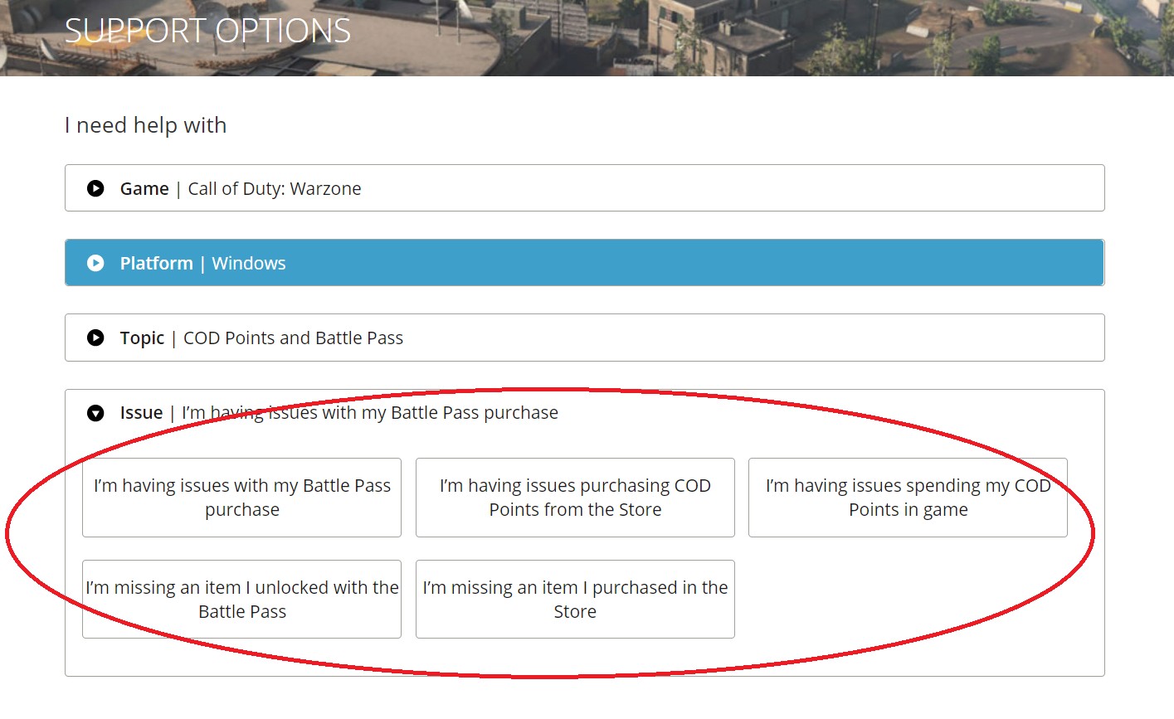Screen dimensions: 1174x719
Task: Click the bold "Issue" label
Action: 141,413
